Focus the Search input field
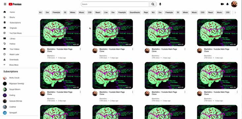 (115, 4)
